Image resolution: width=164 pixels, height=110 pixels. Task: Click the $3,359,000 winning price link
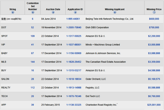pos(154,62)
